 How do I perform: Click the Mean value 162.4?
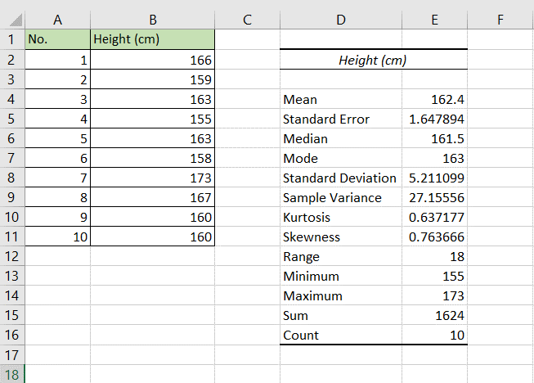434,99
